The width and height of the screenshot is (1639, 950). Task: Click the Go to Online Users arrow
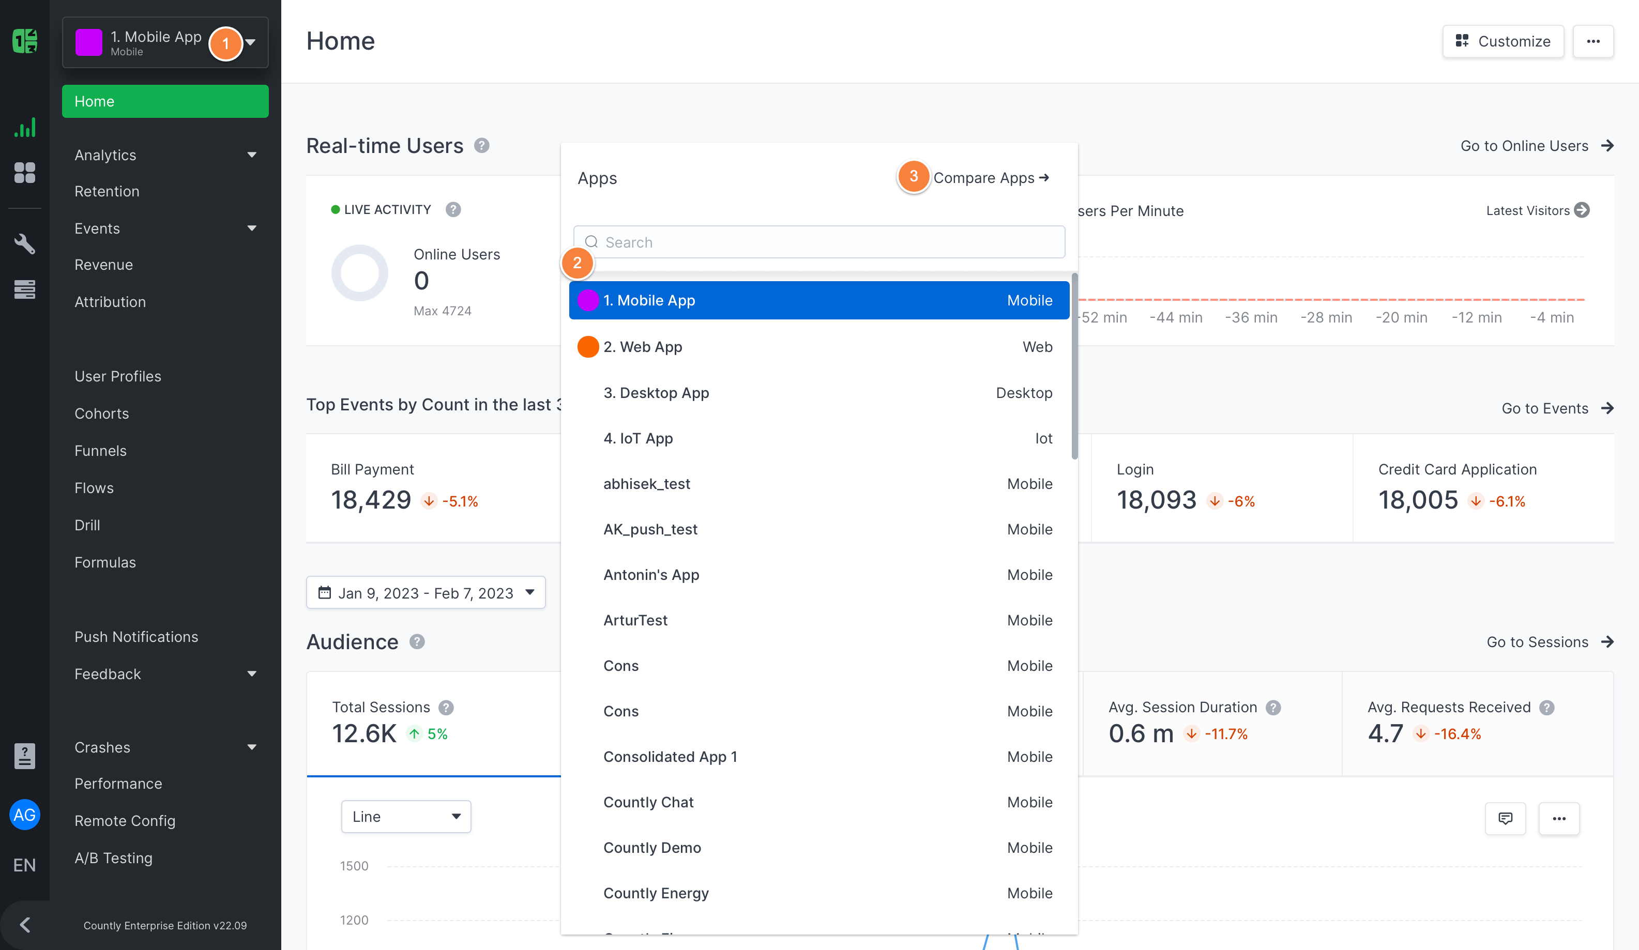click(x=1607, y=146)
